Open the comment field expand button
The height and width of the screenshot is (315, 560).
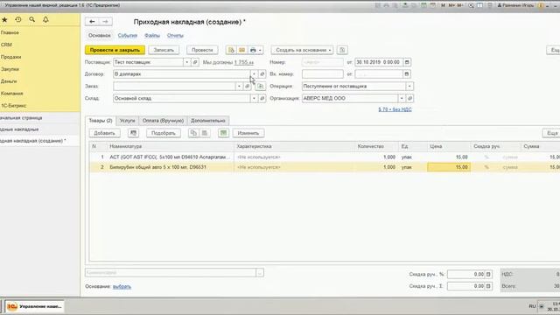click(260, 273)
